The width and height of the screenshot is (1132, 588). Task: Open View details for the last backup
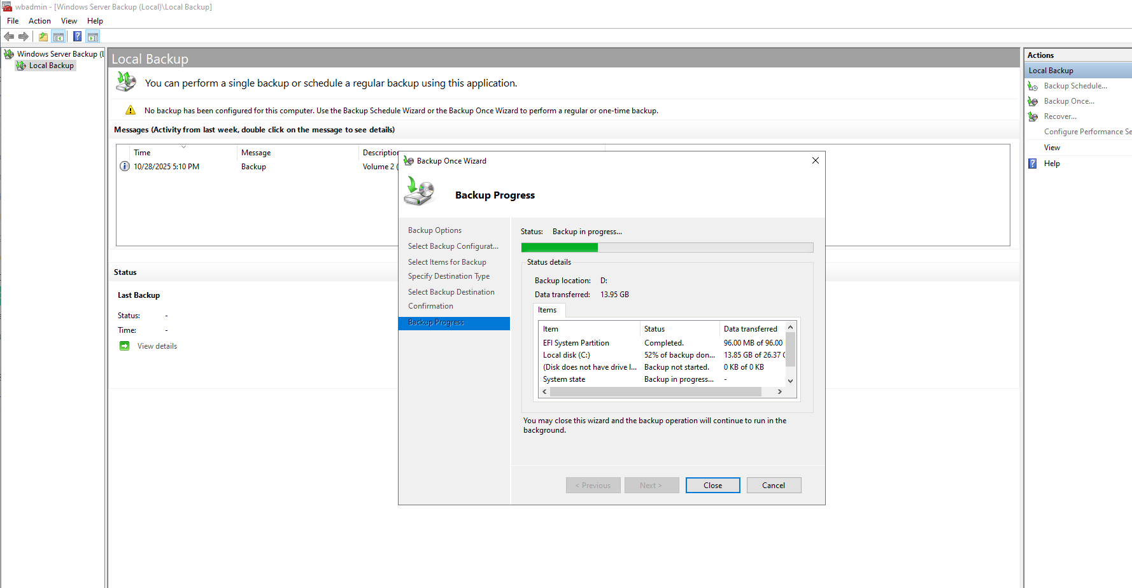[x=157, y=346]
